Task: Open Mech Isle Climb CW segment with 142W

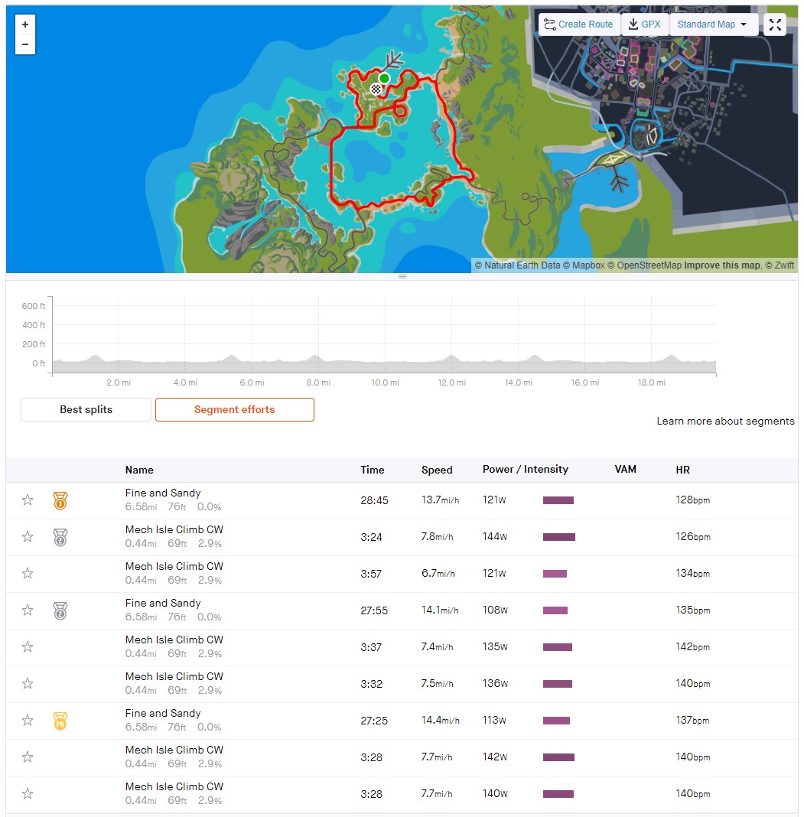Action: [174, 750]
